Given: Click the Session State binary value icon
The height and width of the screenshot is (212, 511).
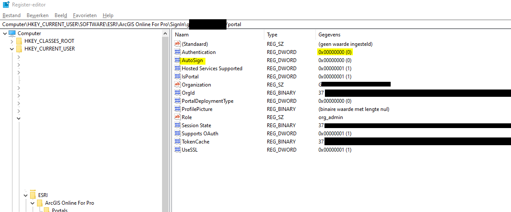Looking at the screenshot, I should (x=177, y=125).
